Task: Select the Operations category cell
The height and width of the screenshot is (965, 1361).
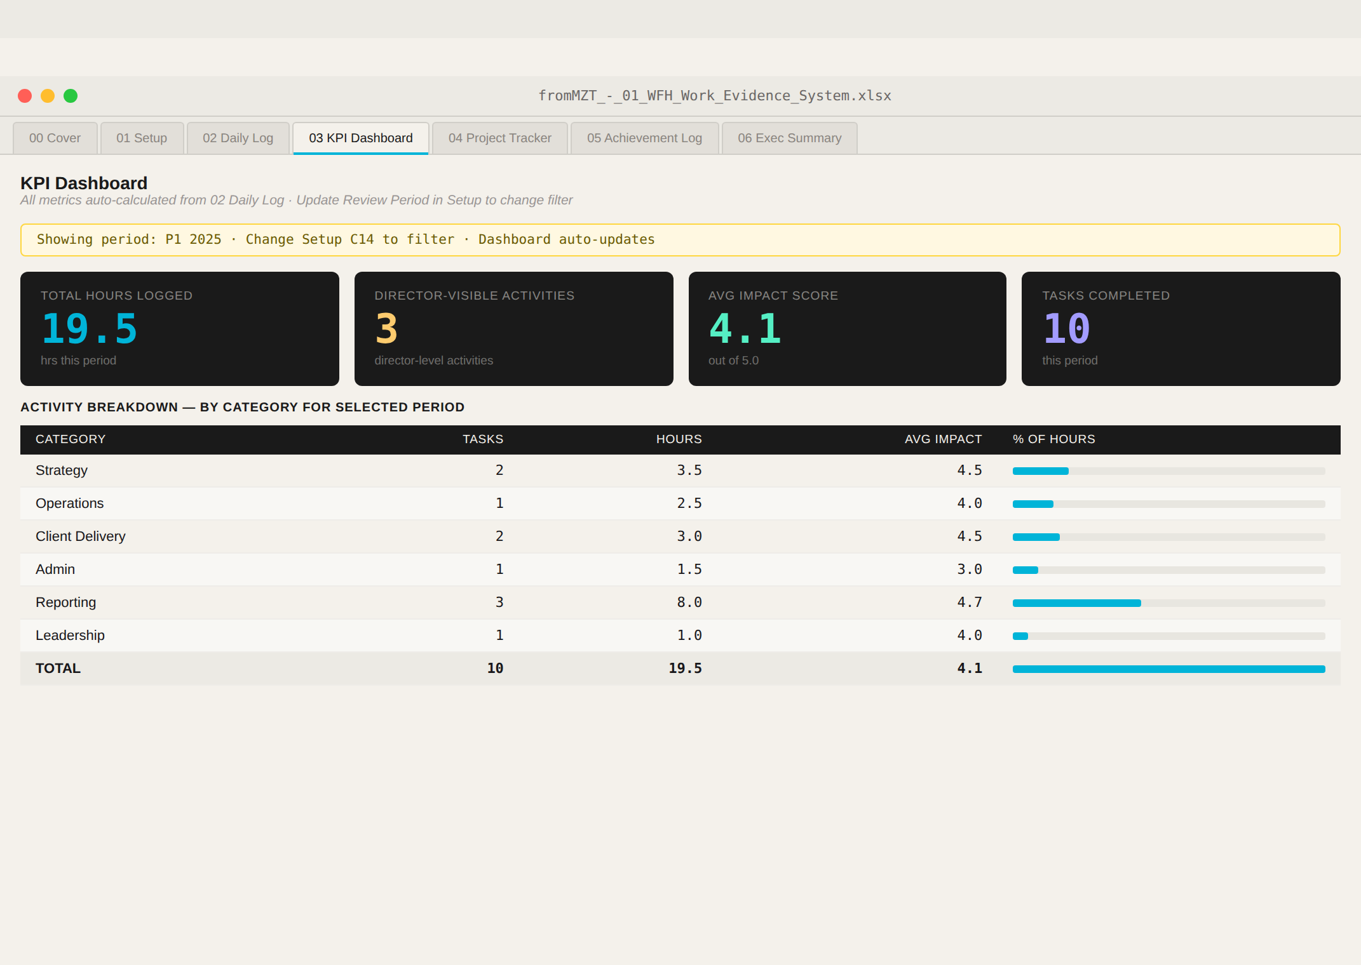Action: 70,503
